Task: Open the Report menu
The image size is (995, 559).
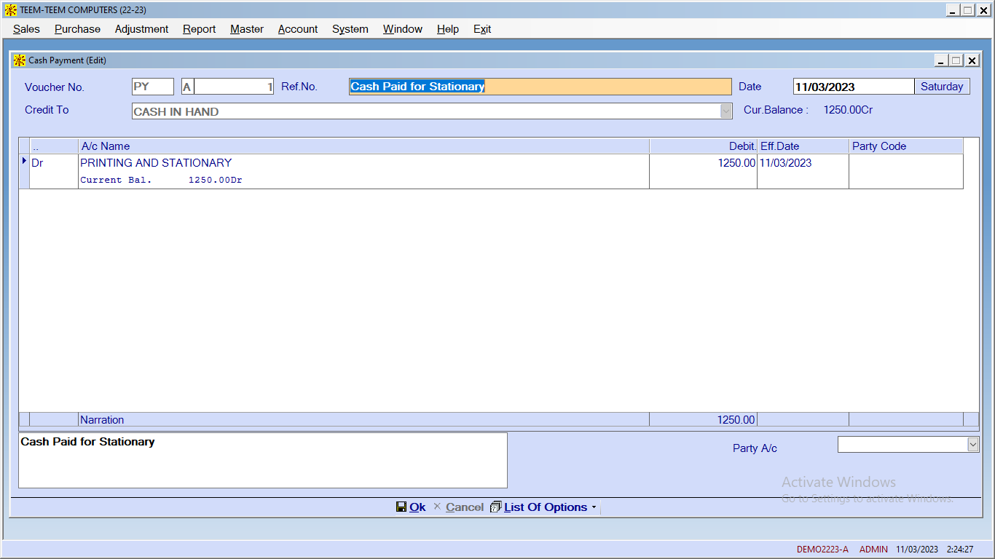Action: click(x=199, y=29)
